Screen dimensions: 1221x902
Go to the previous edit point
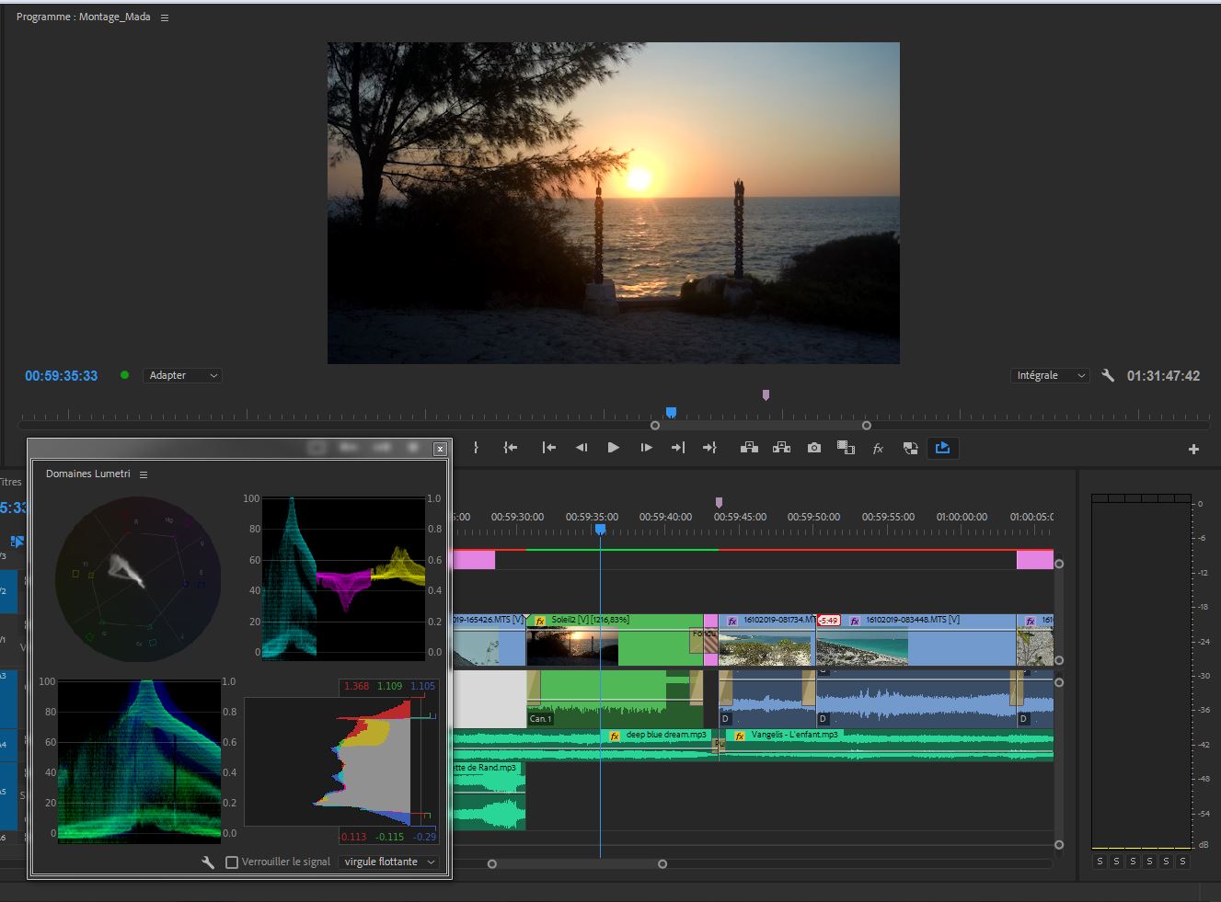tap(549, 448)
